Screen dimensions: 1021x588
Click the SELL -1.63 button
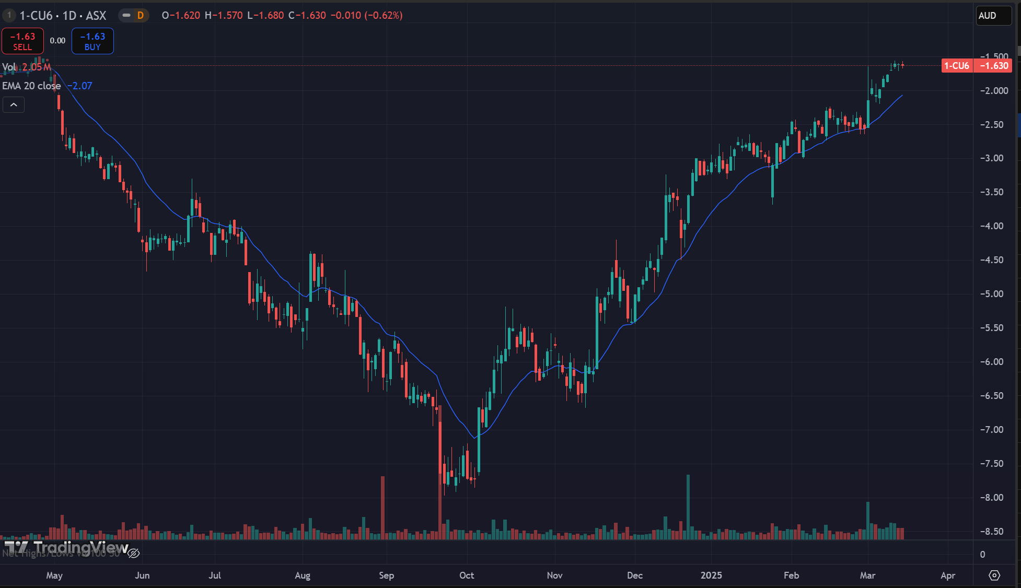click(22, 41)
